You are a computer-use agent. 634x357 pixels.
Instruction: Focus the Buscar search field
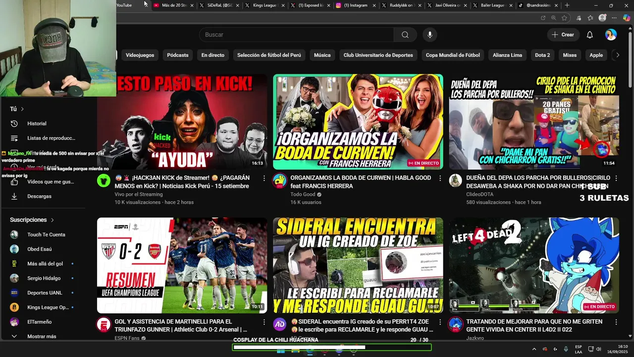[296, 35]
